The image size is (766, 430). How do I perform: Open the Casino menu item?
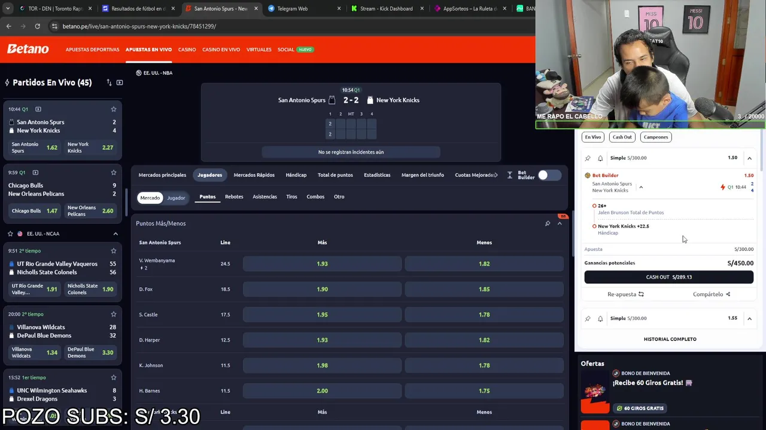187,50
